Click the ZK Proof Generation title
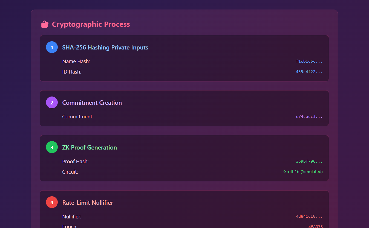This screenshot has width=369, height=228. (90, 147)
